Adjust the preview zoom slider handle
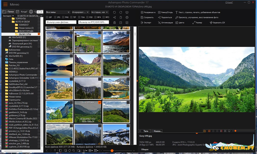Image resolution: width=257 pixels, height=154 pixels. 235,131
